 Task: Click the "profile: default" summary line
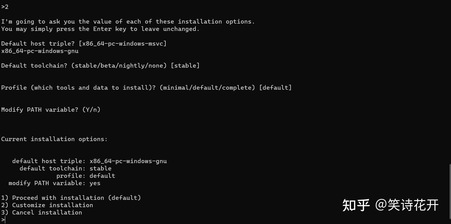[x=86, y=176]
